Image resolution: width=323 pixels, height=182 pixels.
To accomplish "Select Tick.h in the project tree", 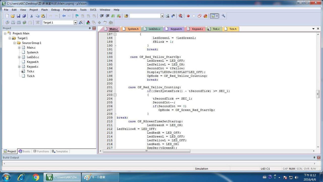I will click(31, 76).
